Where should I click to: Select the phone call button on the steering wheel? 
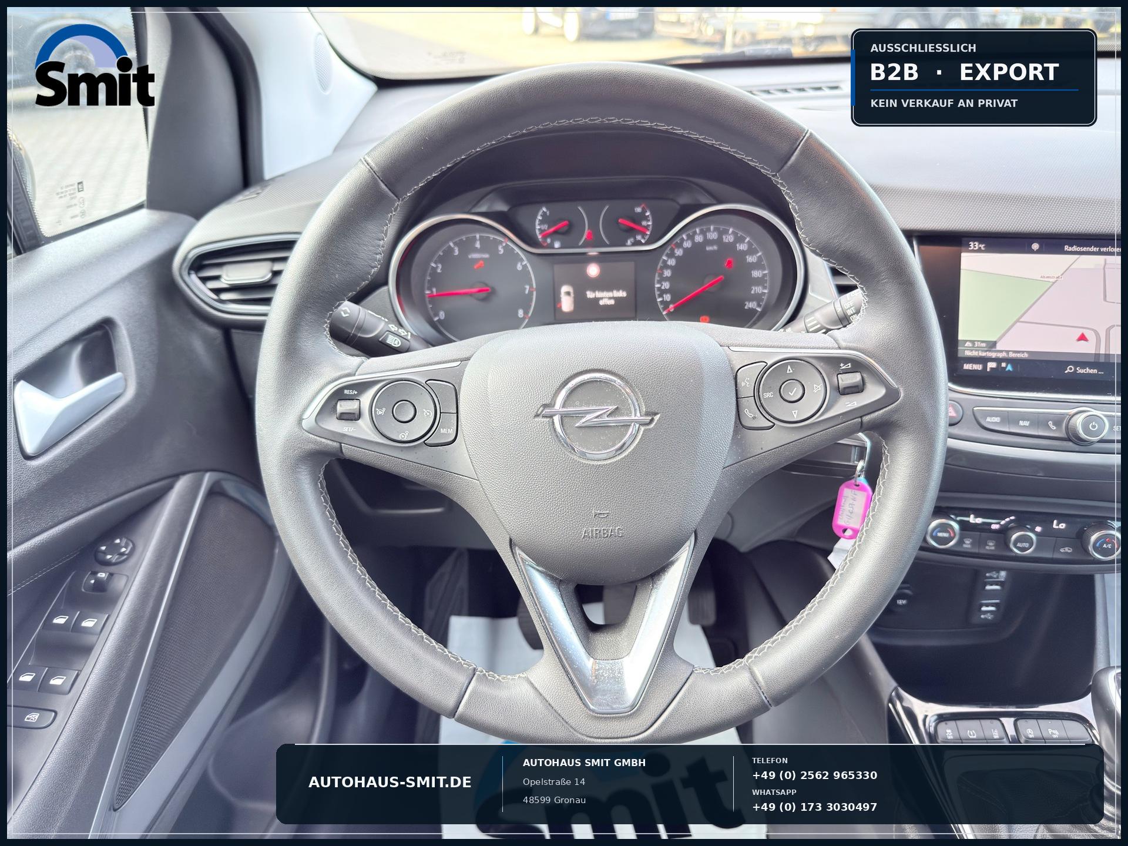pyautogui.click(x=751, y=412)
